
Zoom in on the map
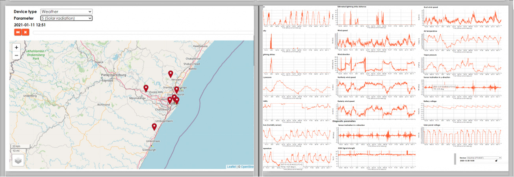point(17,47)
